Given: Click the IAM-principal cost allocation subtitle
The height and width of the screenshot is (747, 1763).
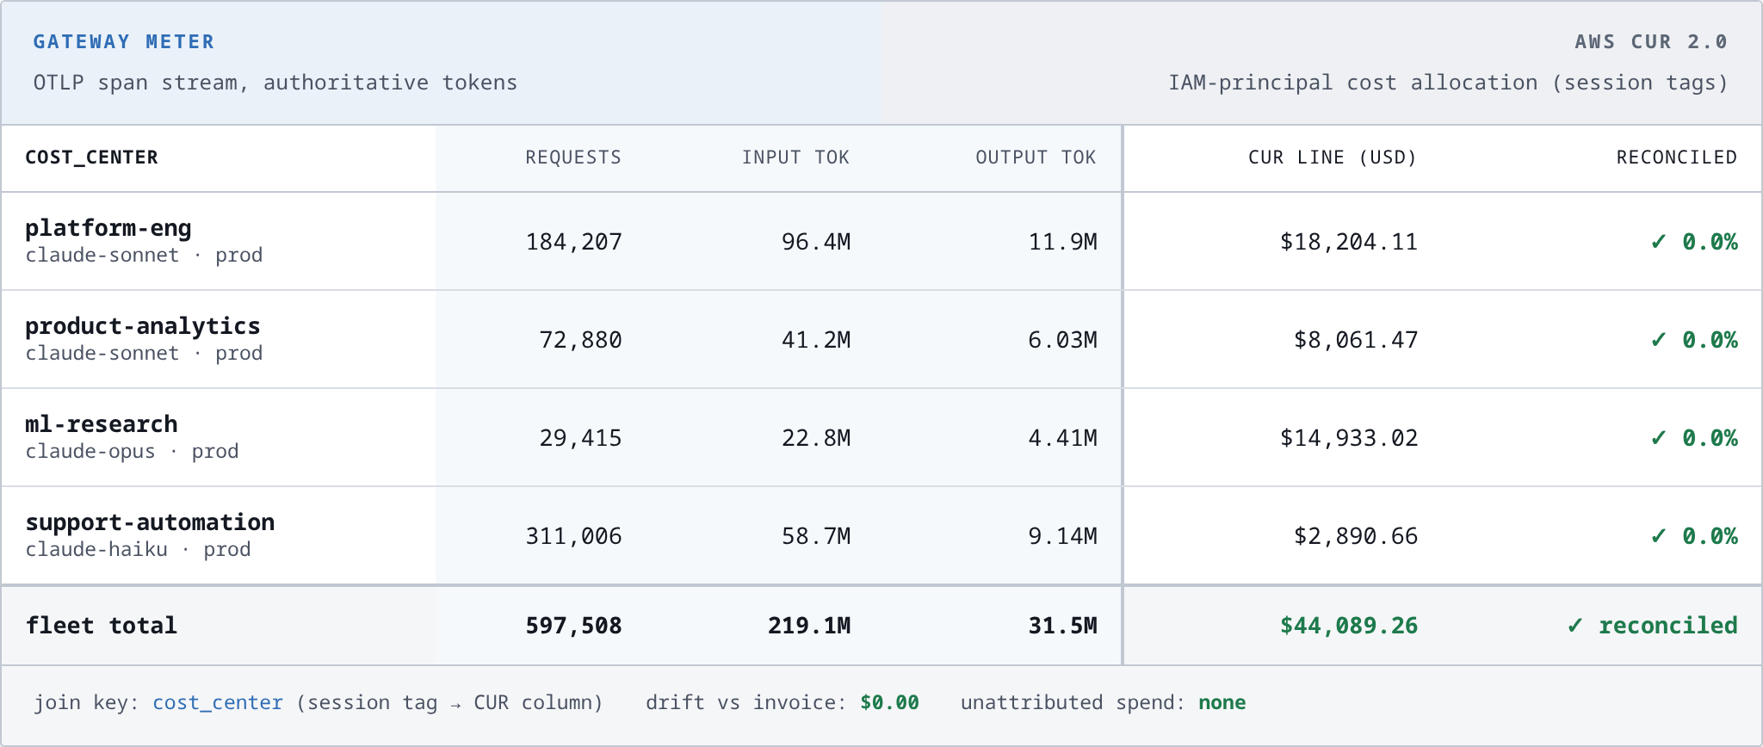Looking at the screenshot, I should pos(1448,83).
